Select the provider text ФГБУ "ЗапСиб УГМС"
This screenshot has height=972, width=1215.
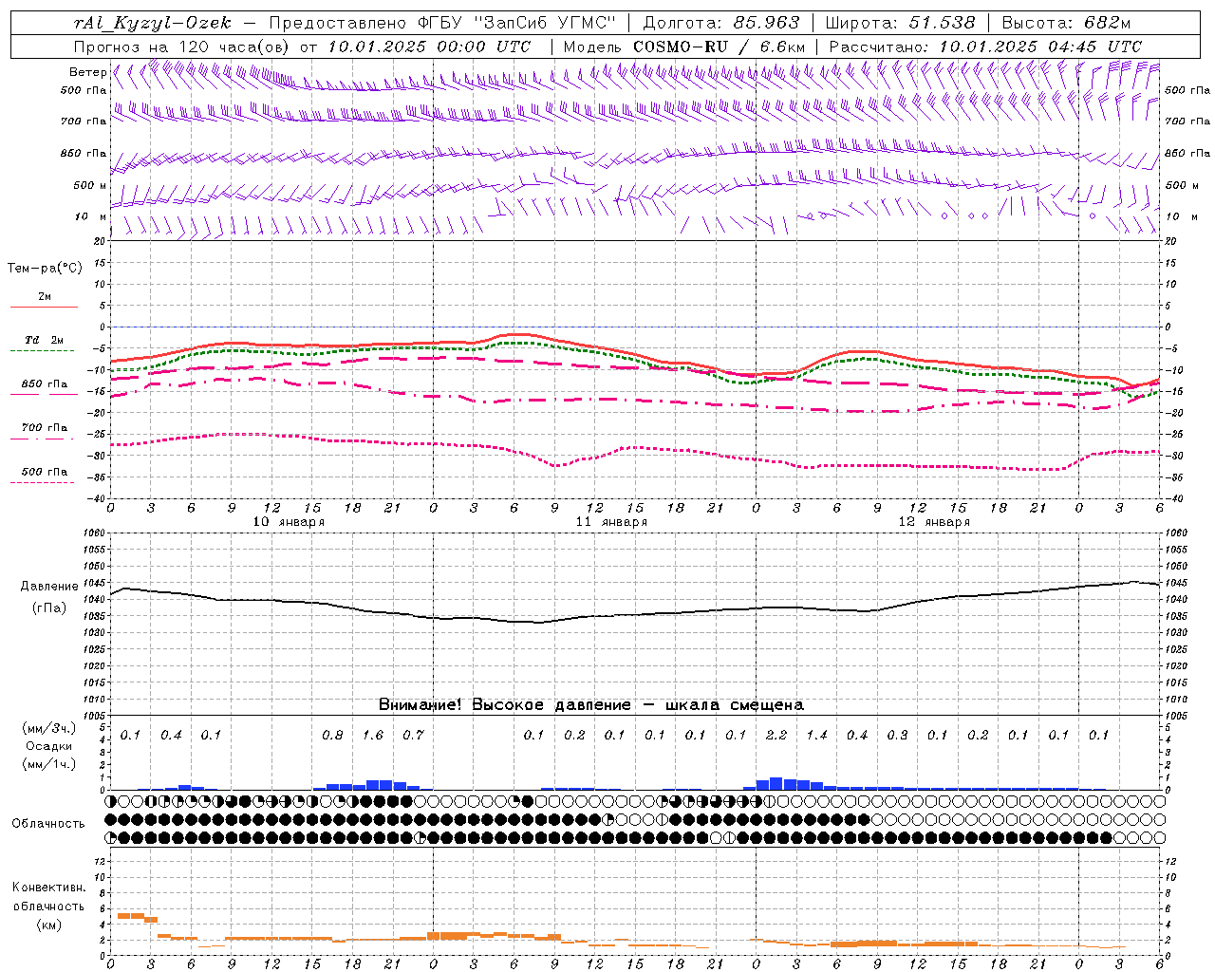(516, 23)
